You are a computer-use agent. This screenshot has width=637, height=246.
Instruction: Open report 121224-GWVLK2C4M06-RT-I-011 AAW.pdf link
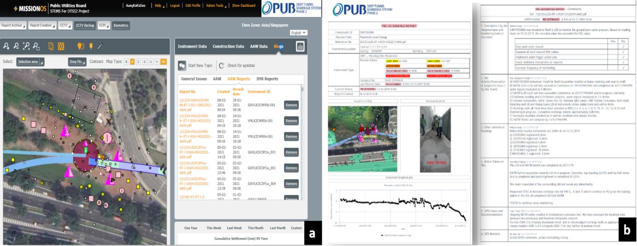coord(197,105)
